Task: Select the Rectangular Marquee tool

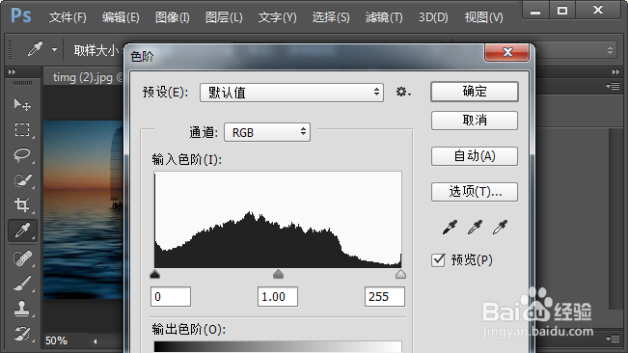Action: [22, 129]
